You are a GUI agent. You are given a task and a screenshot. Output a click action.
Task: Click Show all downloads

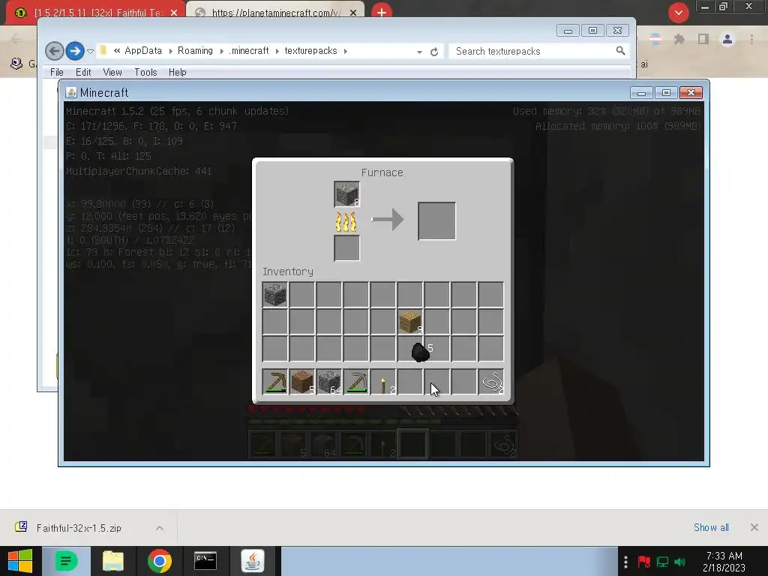click(x=711, y=527)
